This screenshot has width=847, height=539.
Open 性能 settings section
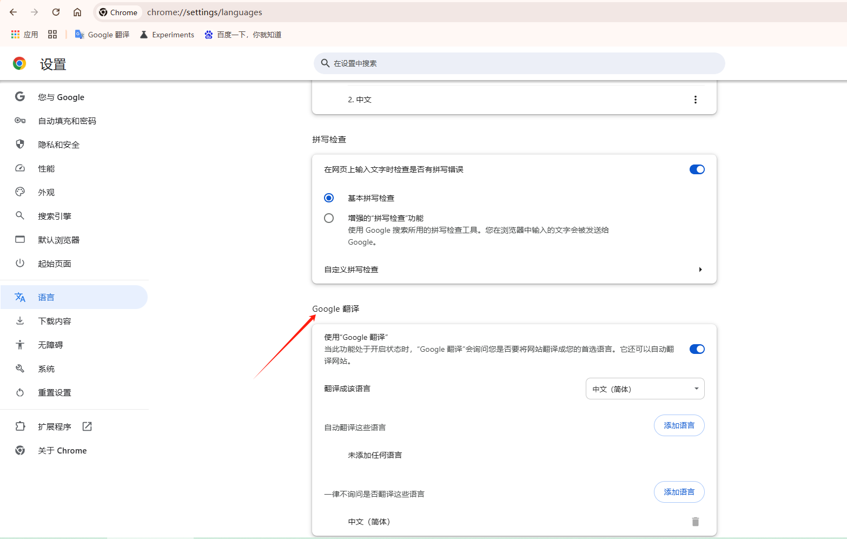point(74,168)
